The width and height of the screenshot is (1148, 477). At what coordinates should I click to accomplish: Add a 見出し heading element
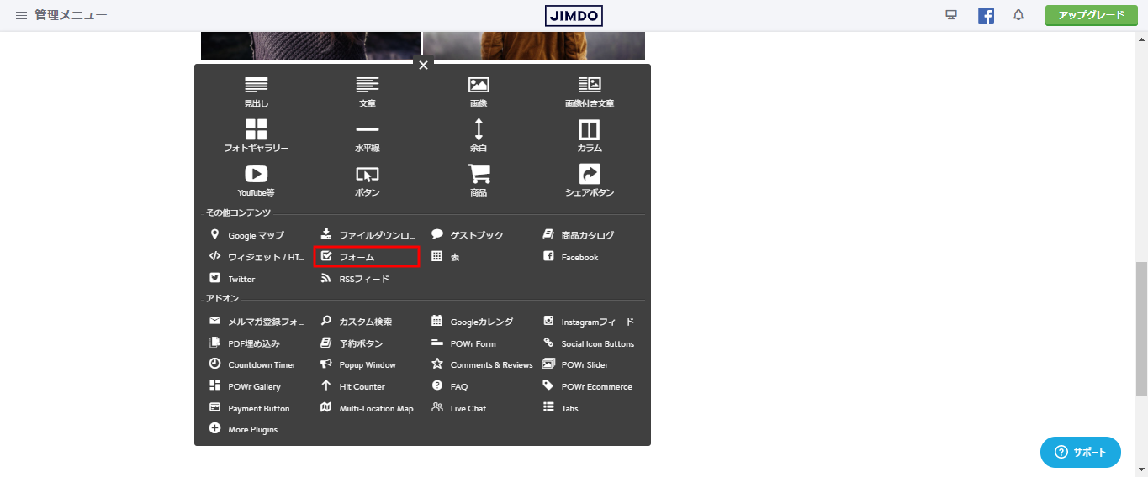click(256, 92)
